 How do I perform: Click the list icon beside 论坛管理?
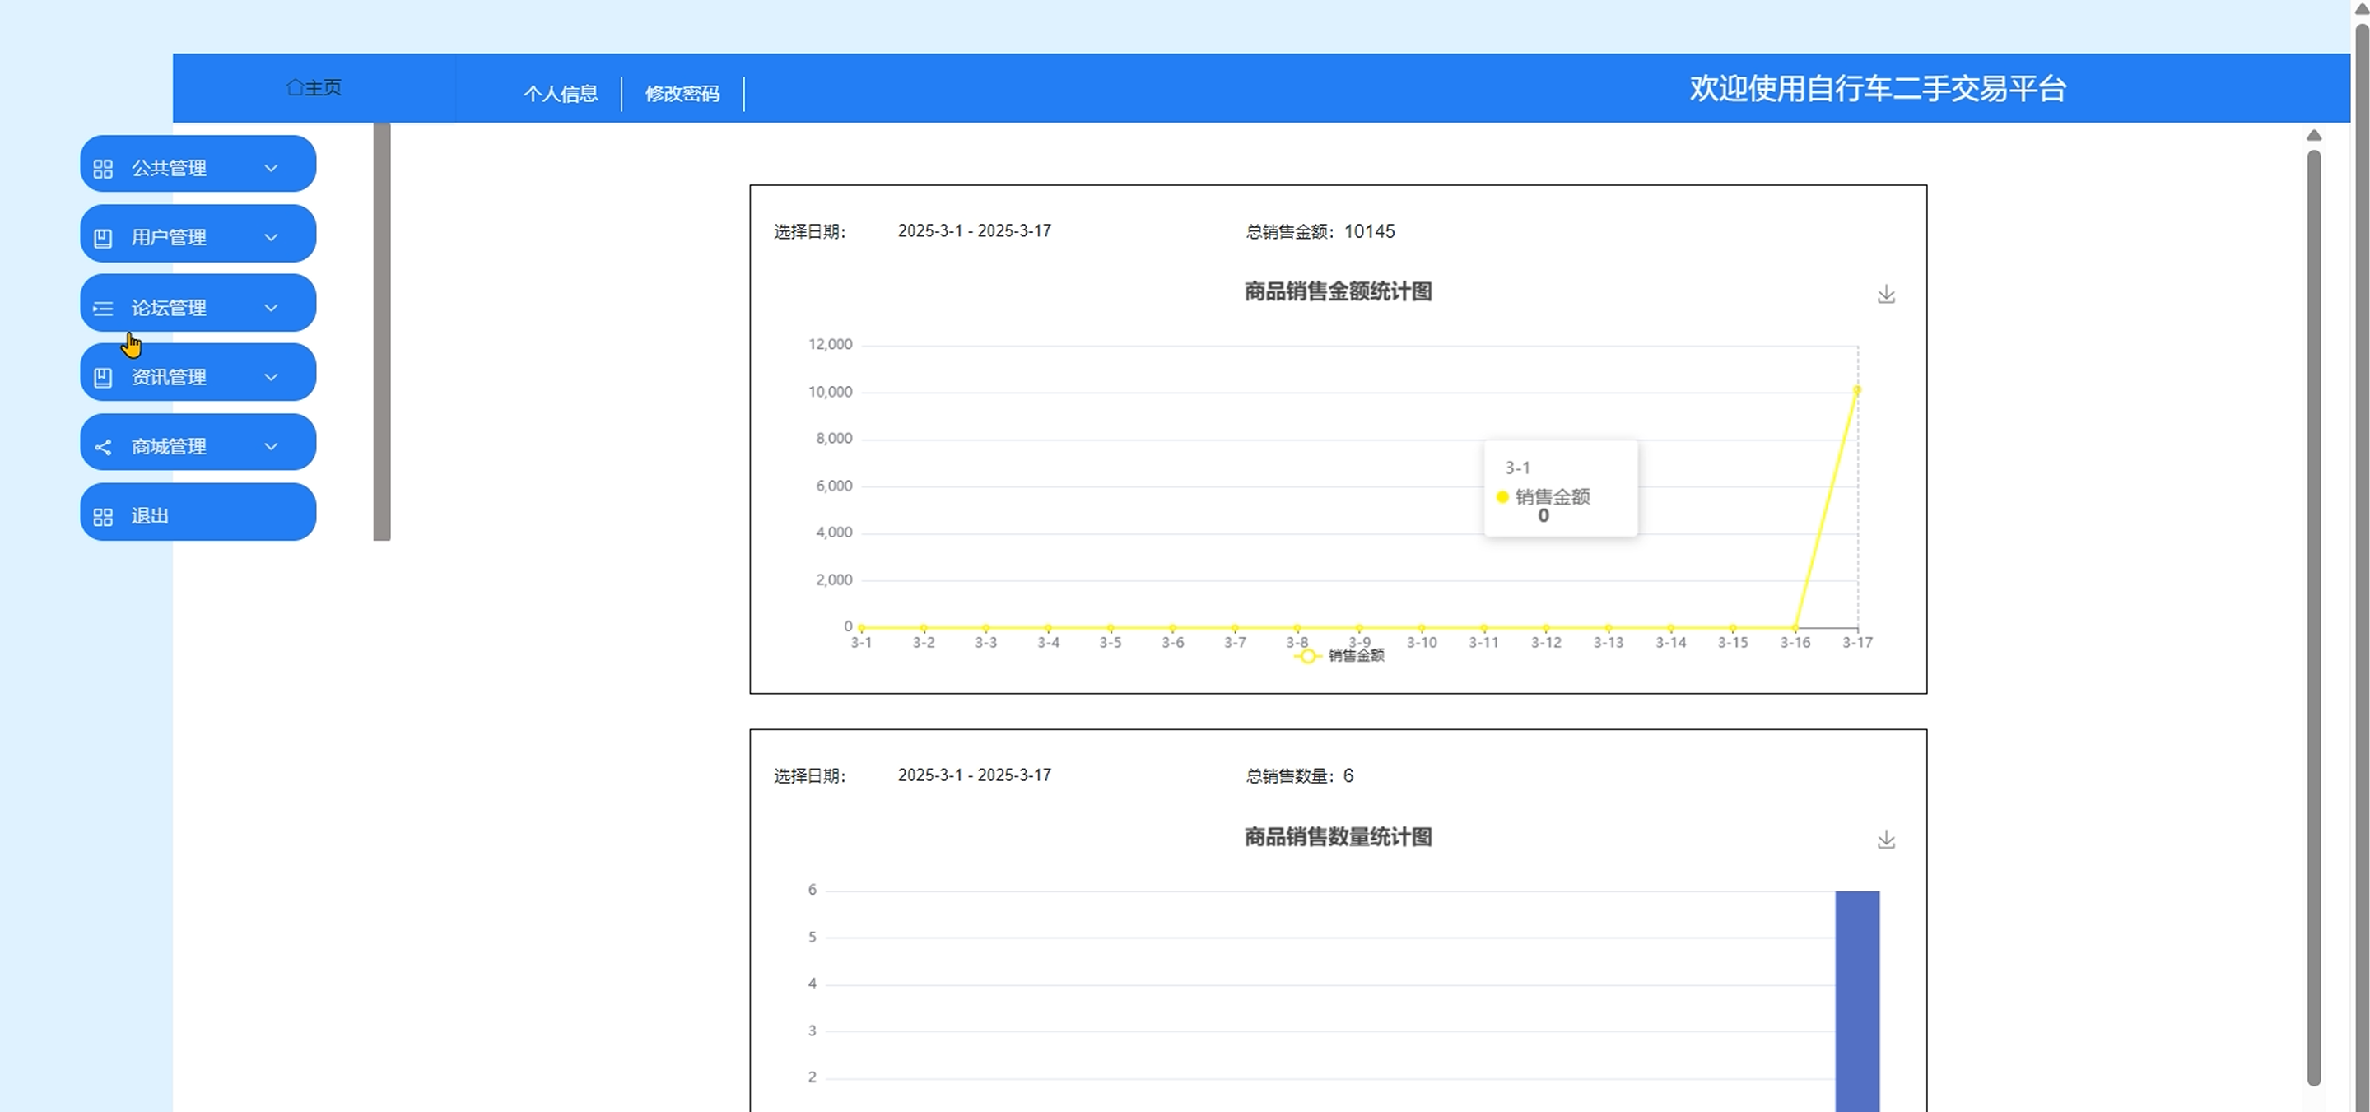point(103,308)
